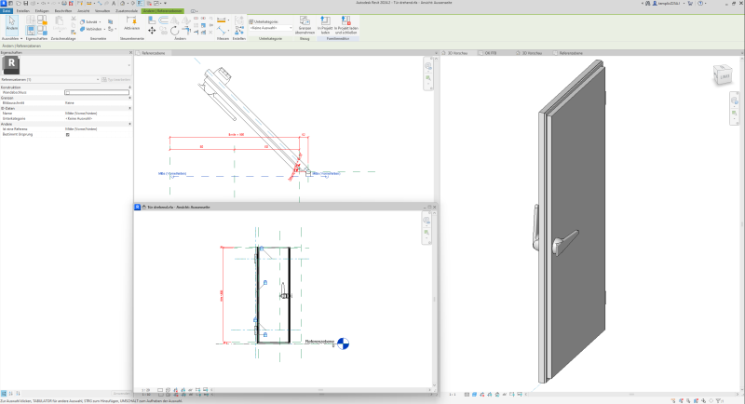Click the Eigenschaften properties palette icon
Viewport: 745px width, 404px height.
coord(31,31)
